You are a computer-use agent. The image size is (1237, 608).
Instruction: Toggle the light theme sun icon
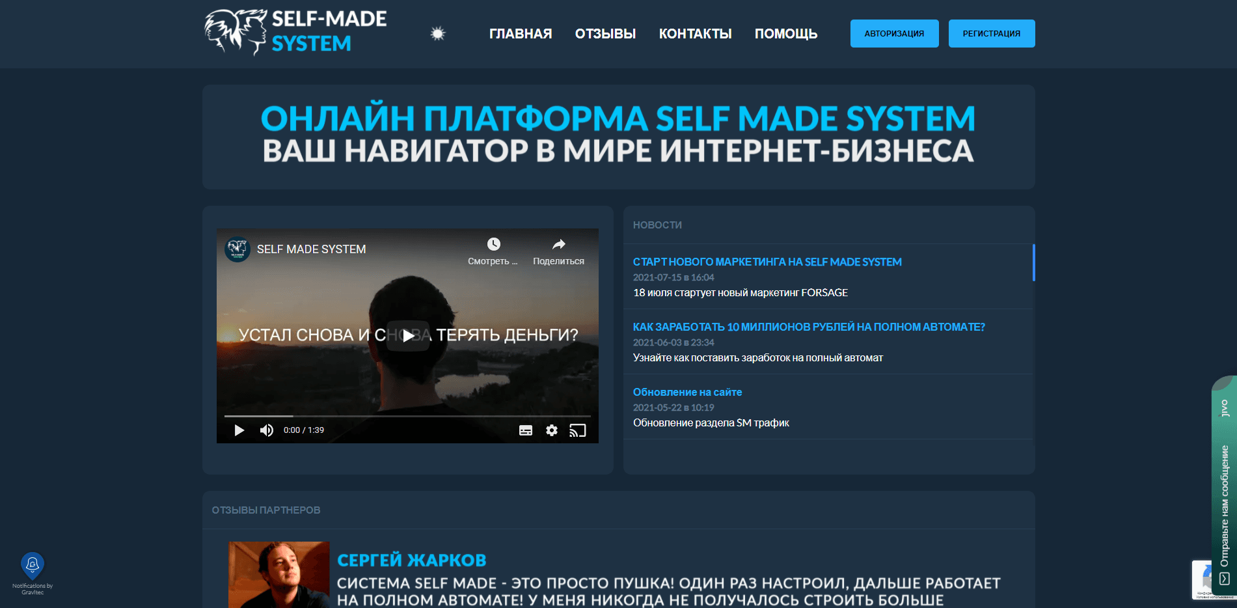pos(437,33)
